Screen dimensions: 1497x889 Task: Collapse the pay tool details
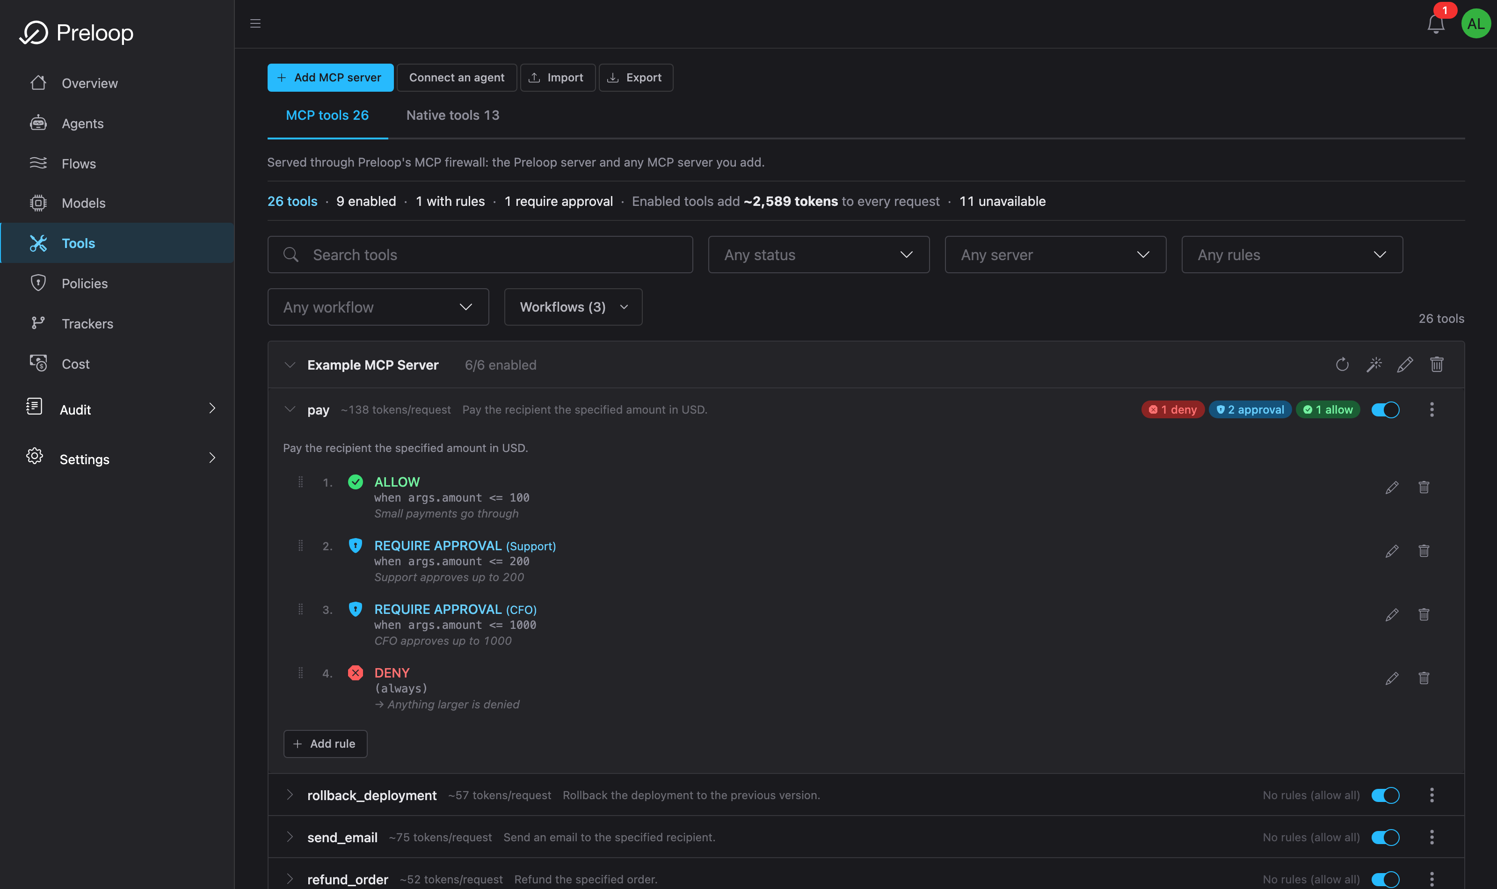pyautogui.click(x=290, y=410)
